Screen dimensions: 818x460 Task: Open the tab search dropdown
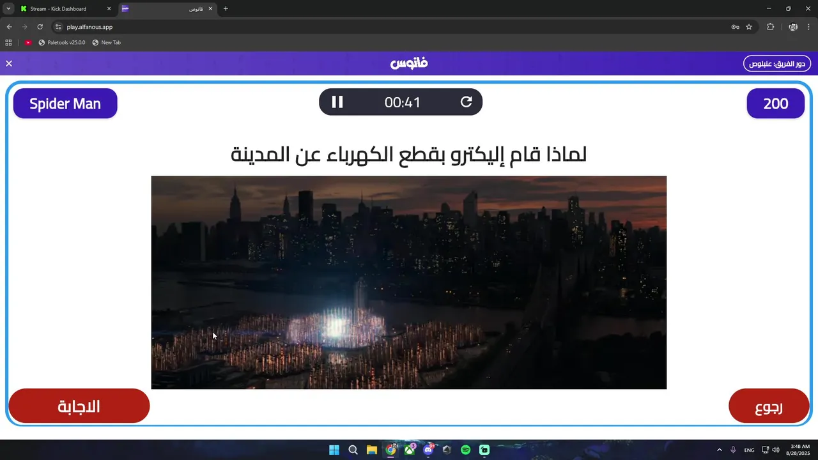point(8,9)
